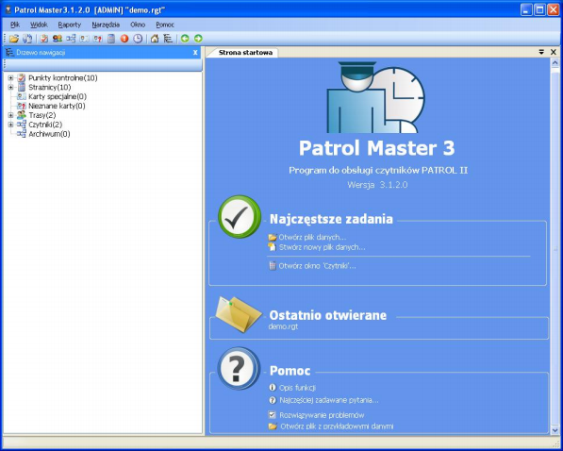Click the start page scrollbar up arrow
The height and width of the screenshot is (451, 563).
pos(555,63)
